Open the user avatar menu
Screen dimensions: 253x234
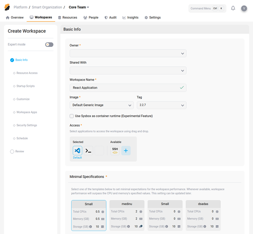pos(244,8)
